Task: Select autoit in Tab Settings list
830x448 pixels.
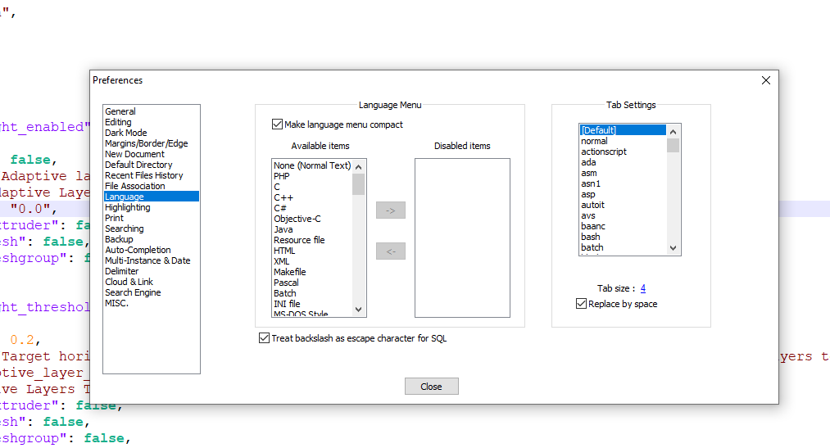Action: point(593,205)
